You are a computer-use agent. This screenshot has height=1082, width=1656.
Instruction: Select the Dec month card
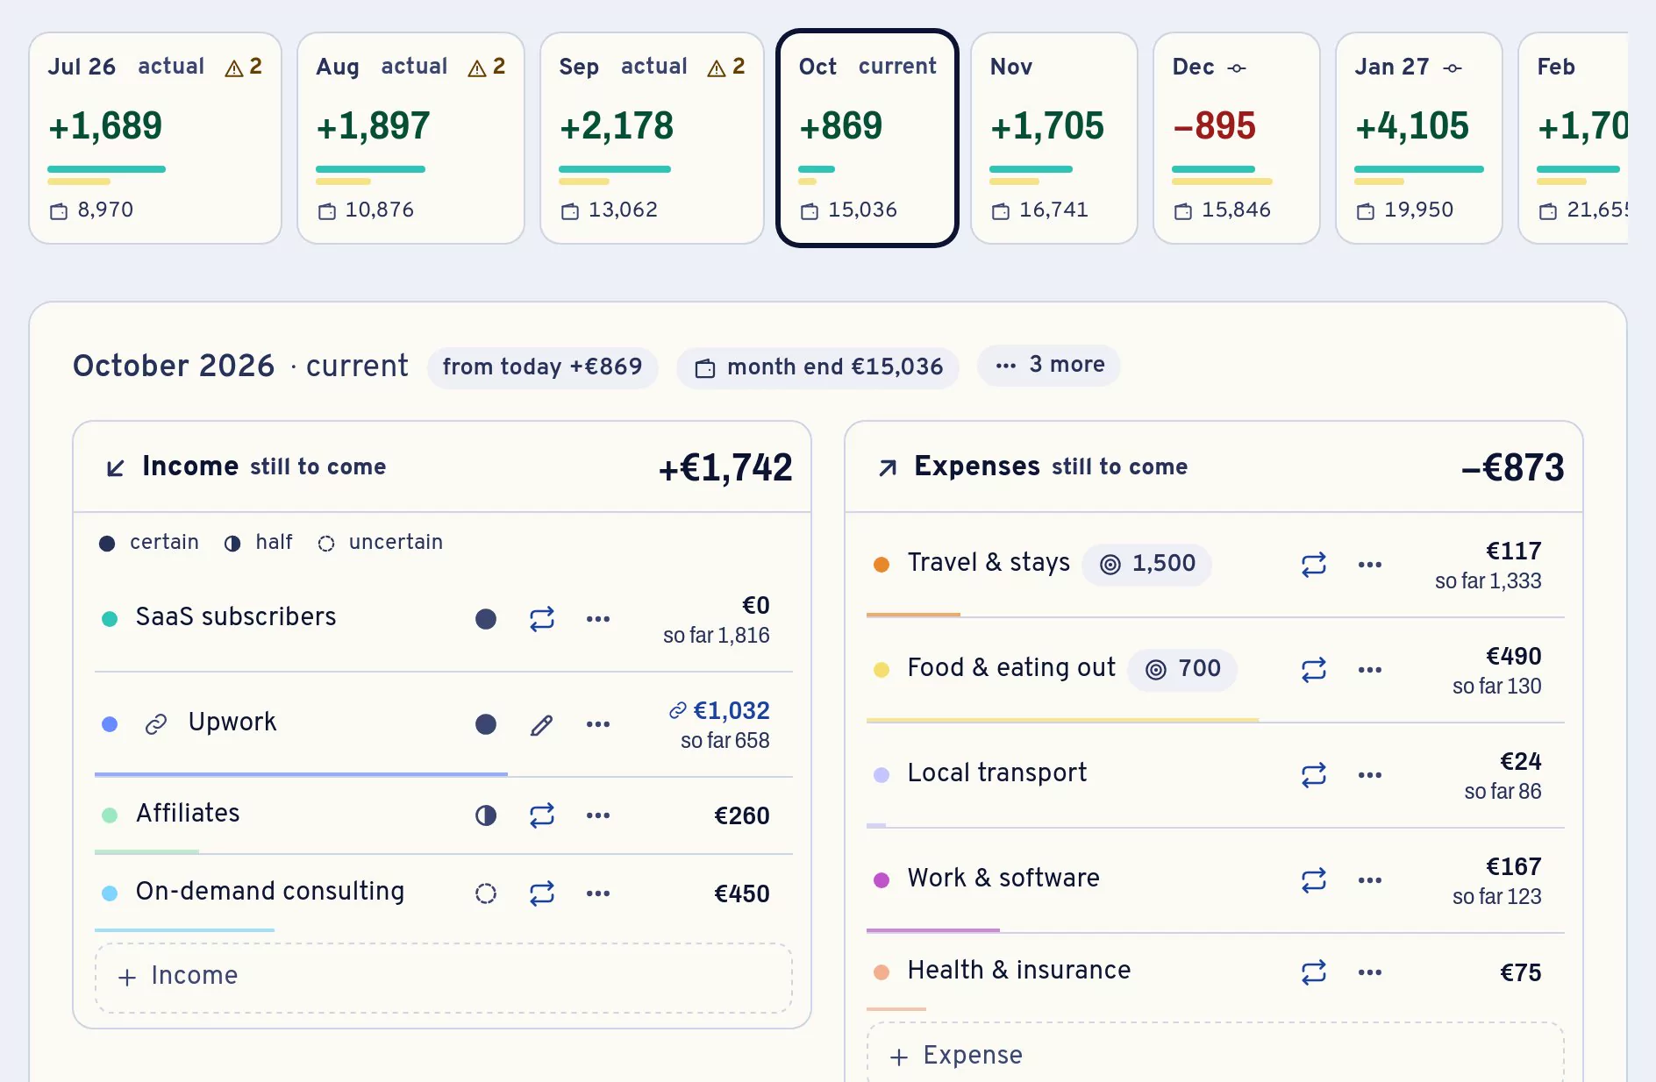pyautogui.click(x=1237, y=139)
